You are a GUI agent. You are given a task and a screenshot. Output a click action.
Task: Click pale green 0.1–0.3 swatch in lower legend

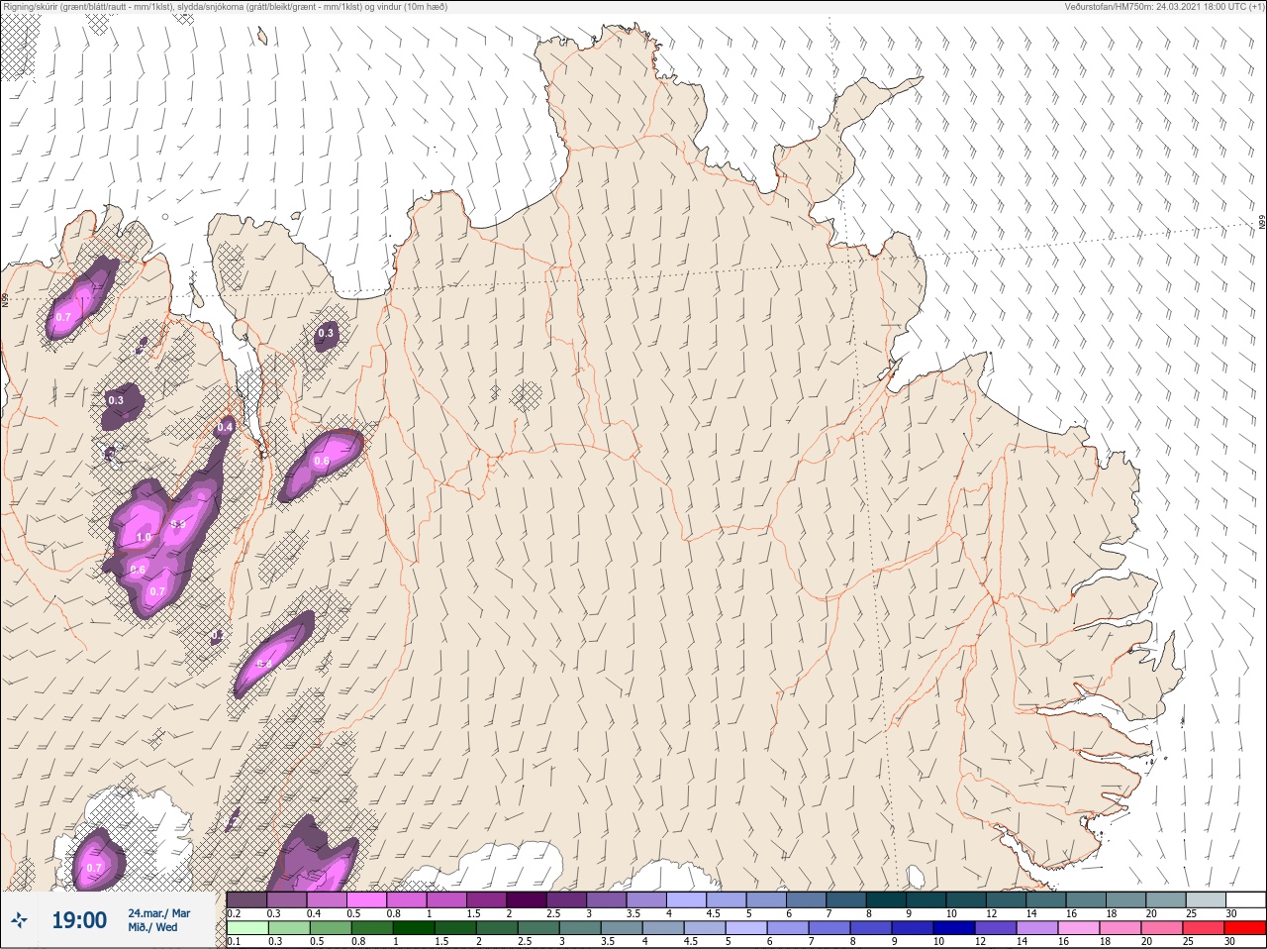(x=247, y=928)
